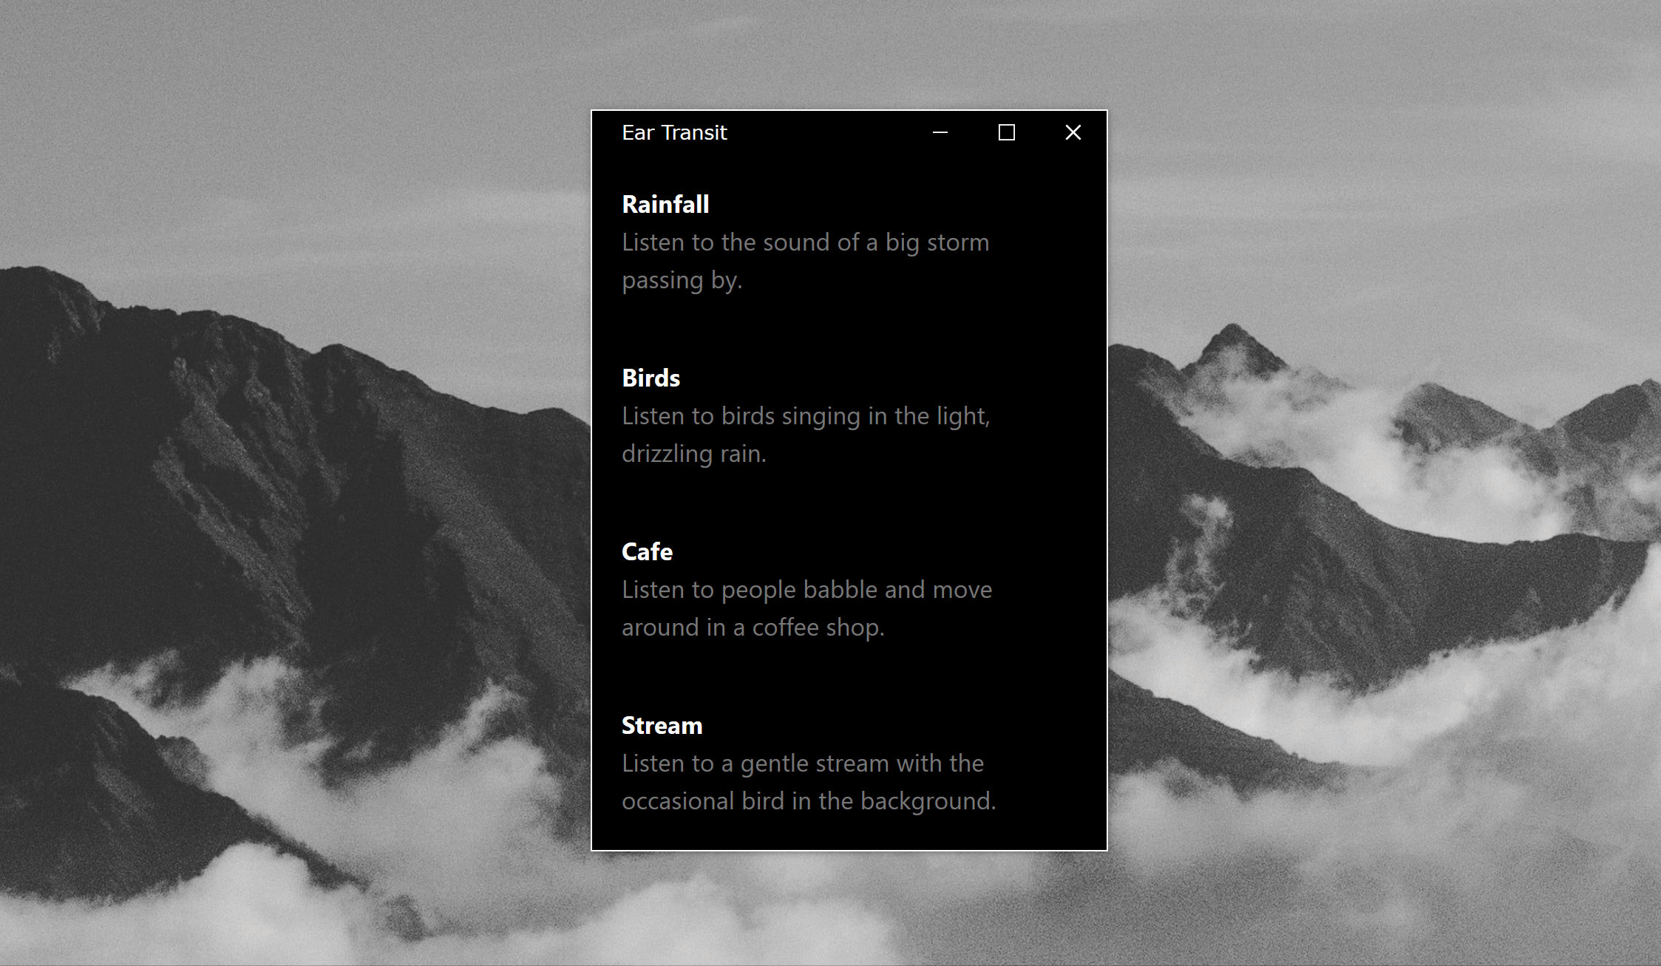Start the Cafe ambience
Viewport: 1661px width, 966px height.
(x=647, y=552)
